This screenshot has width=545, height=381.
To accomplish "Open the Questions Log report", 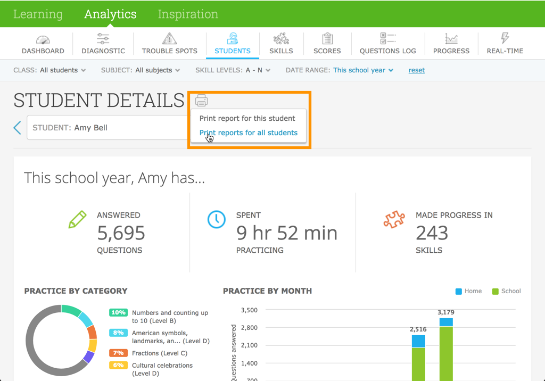I will point(388,43).
